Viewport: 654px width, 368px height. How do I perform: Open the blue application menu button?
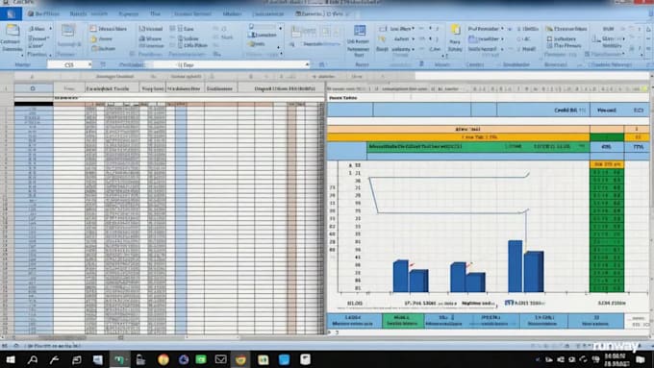pyautogui.click(x=11, y=13)
